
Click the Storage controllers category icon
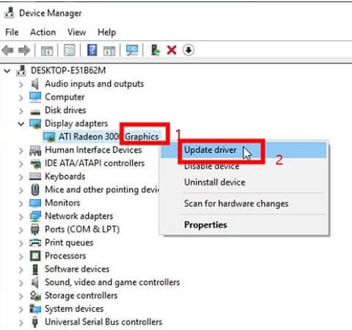tap(35, 296)
